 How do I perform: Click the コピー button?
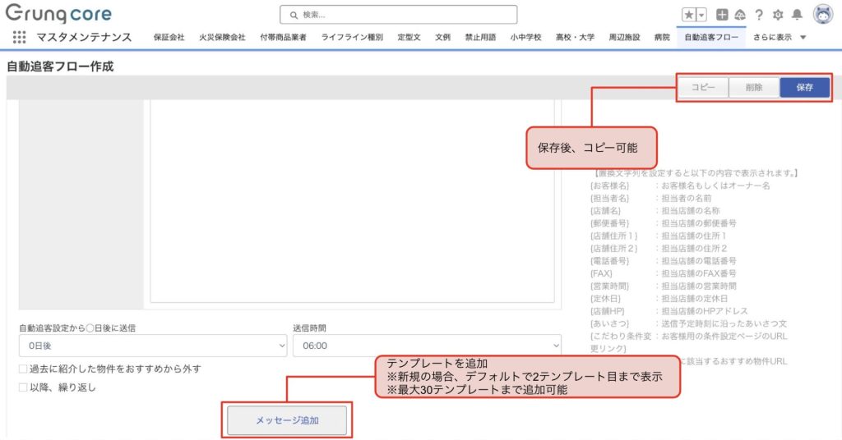702,88
